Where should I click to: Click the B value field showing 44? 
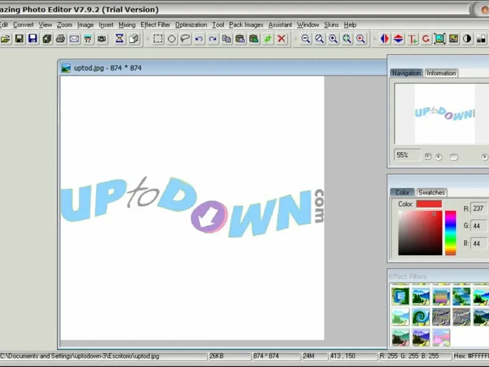tap(479, 243)
